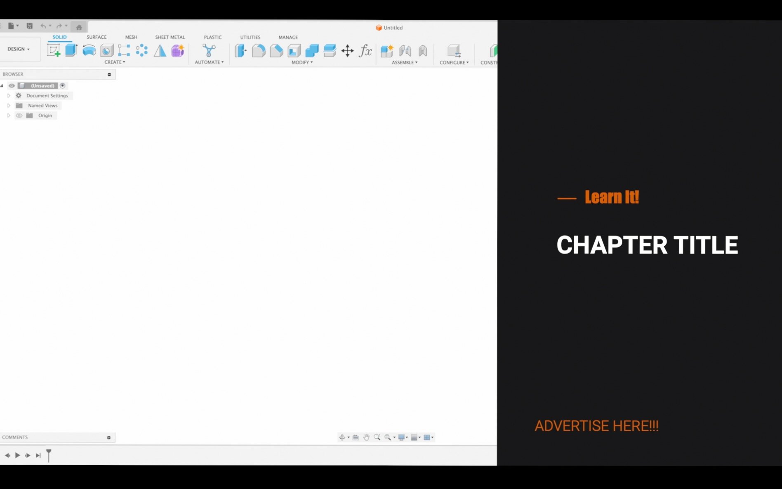Activate the Unsaved component radio button
782x489 pixels.
pyautogui.click(x=63, y=86)
